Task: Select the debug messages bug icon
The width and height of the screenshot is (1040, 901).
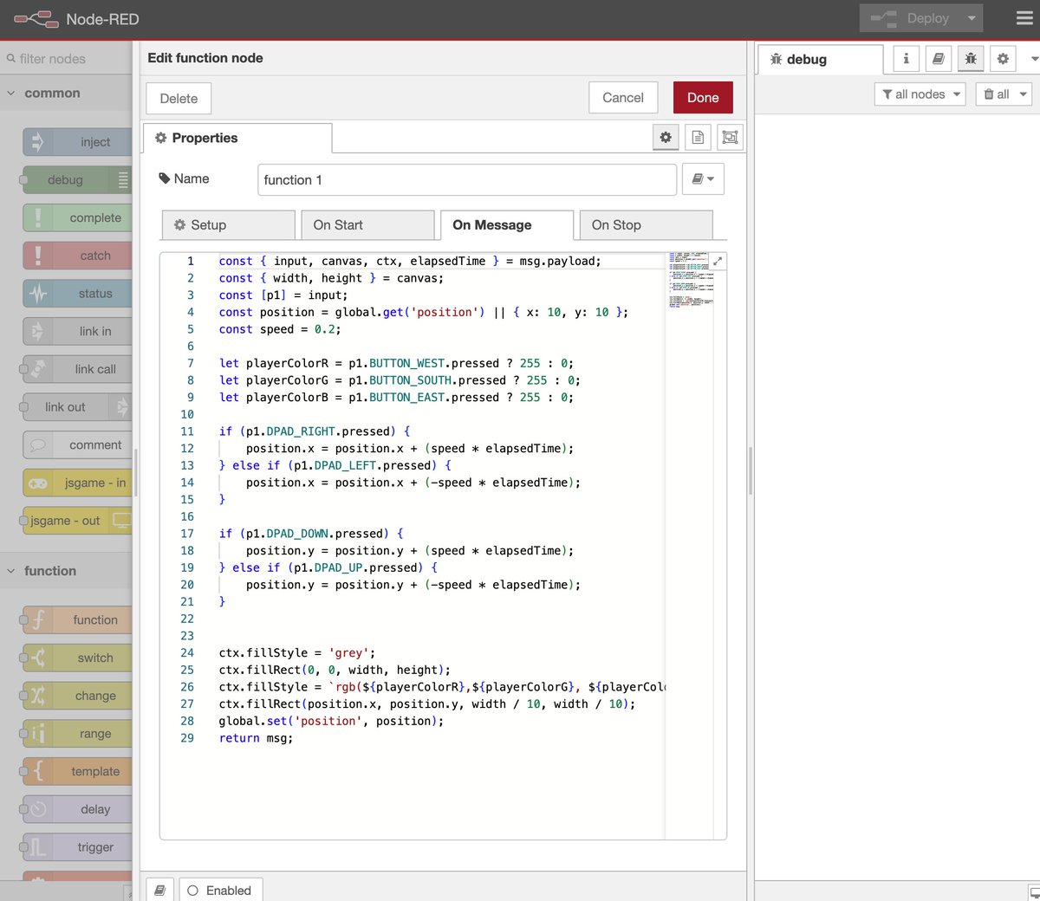Action: coord(970,59)
